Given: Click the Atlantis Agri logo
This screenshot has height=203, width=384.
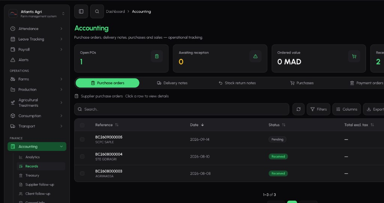Looking at the screenshot, I should (x=13, y=13).
